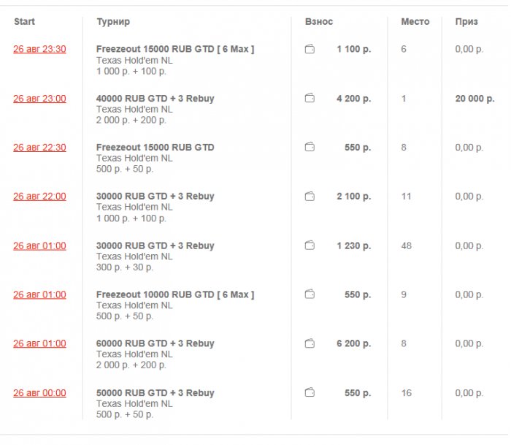The width and height of the screenshot is (511, 445).
Task: Click wallet icon in 50000 RUB GTD row
Action: coord(310,393)
